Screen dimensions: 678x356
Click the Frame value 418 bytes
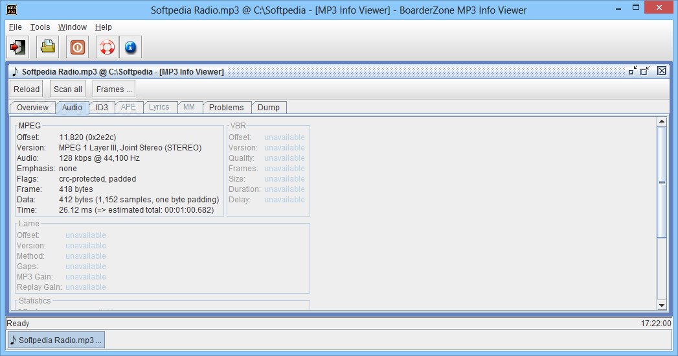click(76, 189)
